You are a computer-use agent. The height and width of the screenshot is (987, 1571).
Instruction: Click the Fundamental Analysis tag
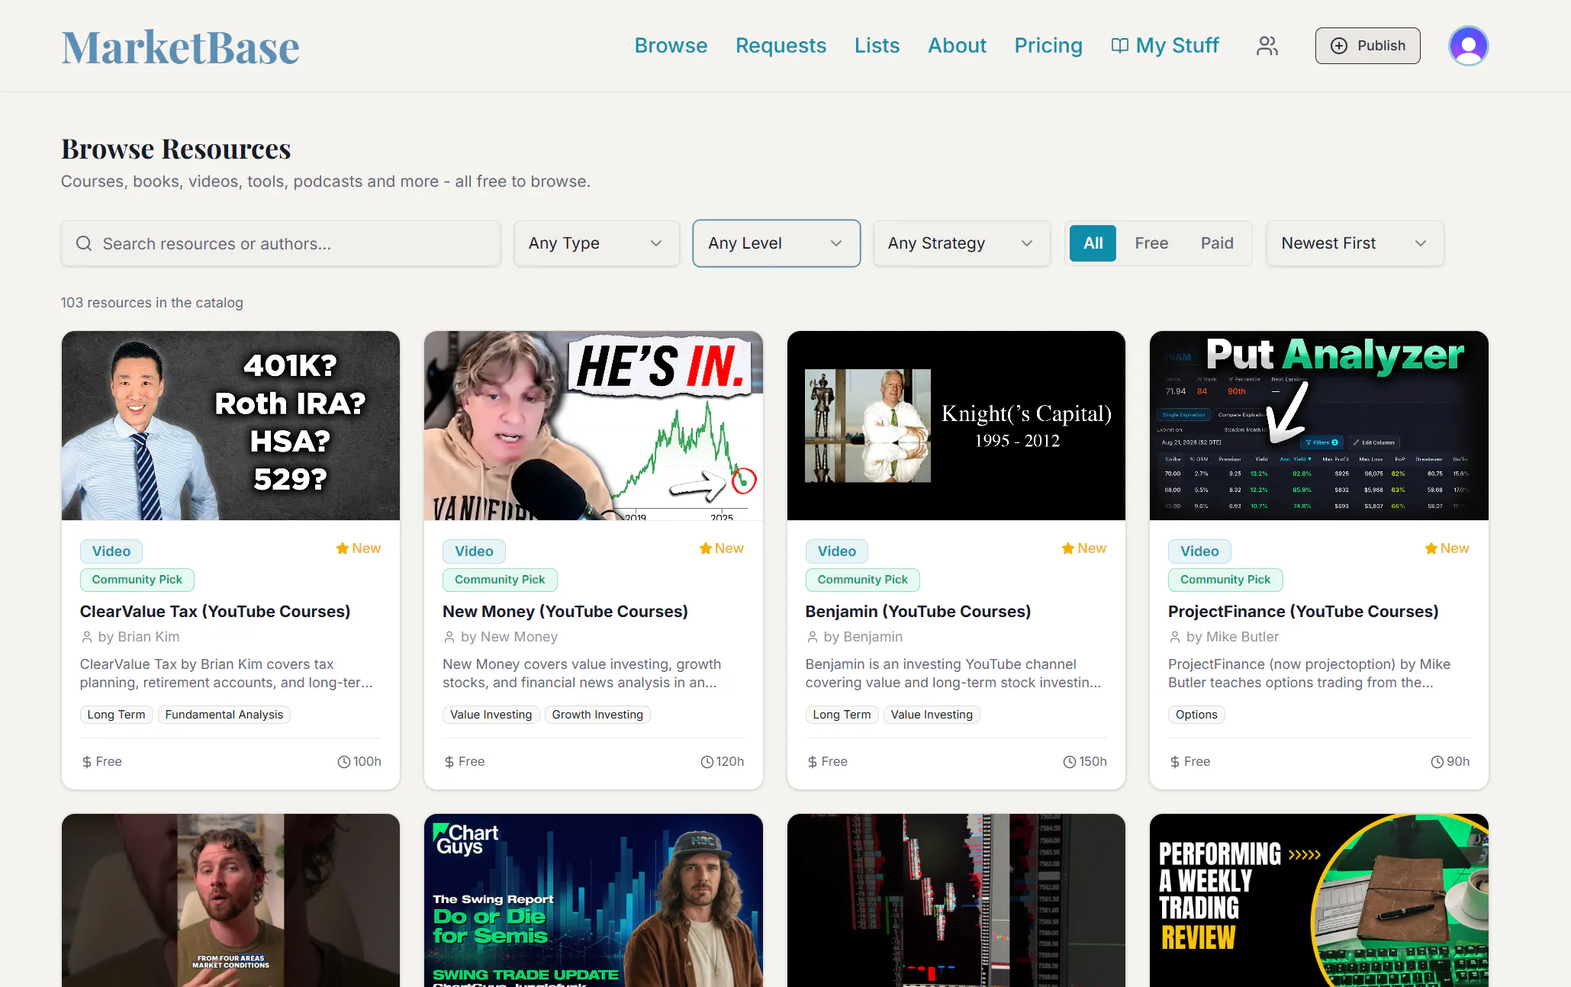(x=224, y=715)
